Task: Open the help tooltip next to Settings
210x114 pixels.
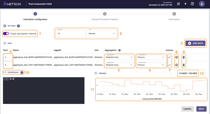Action: (19, 26)
